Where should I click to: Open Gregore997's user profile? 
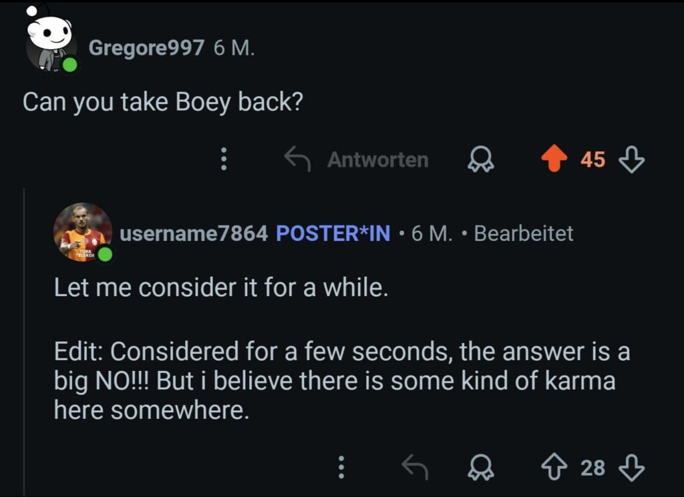[147, 46]
